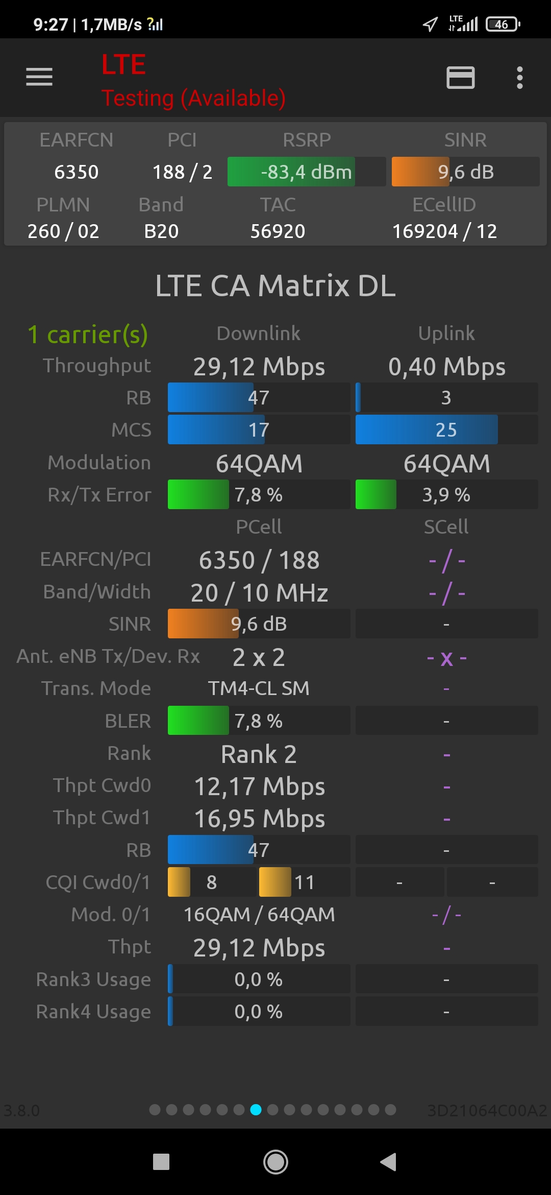The width and height of the screenshot is (551, 1195).
Task: Tap the orange SINR 9,6 dB header bar
Action: point(465,172)
